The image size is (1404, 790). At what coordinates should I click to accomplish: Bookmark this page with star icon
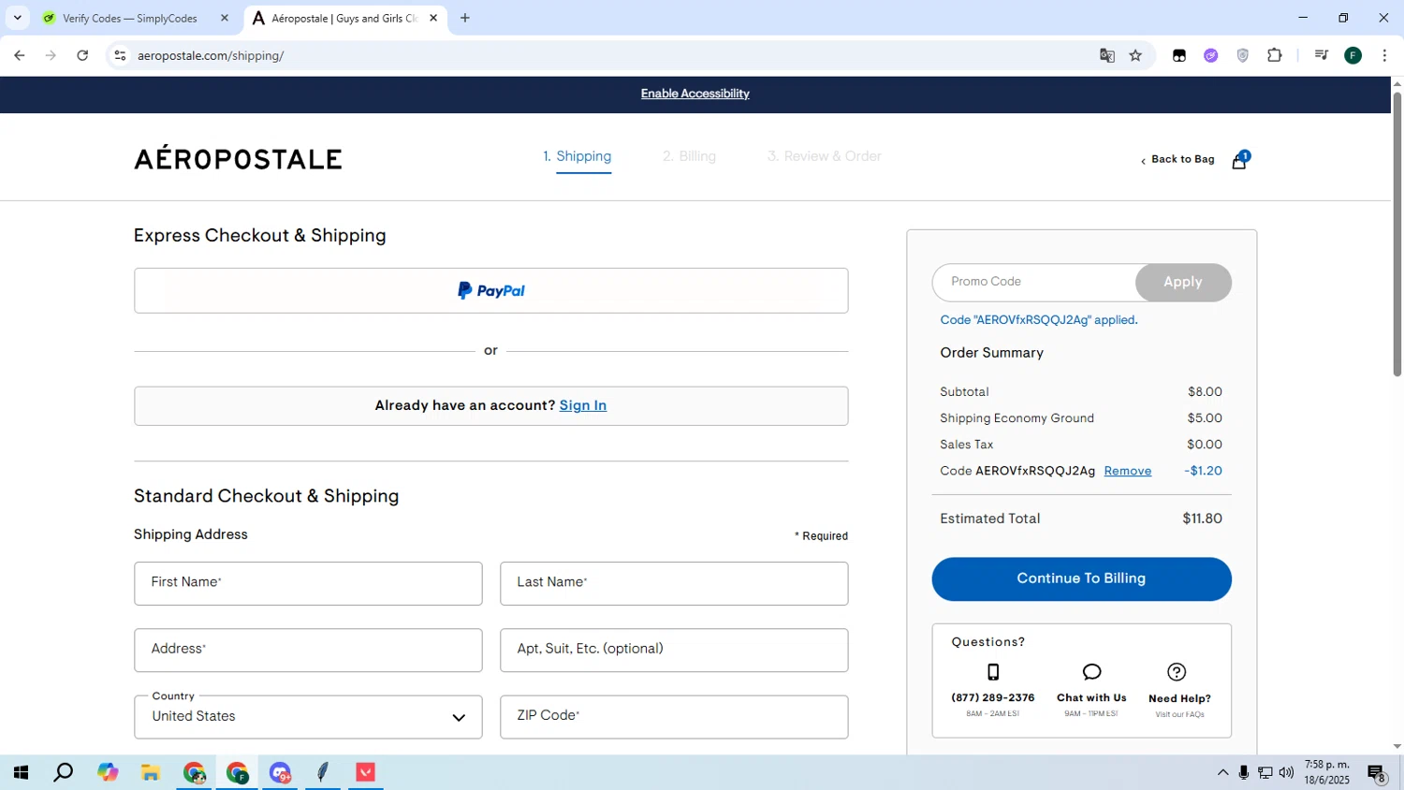(1135, 55)
